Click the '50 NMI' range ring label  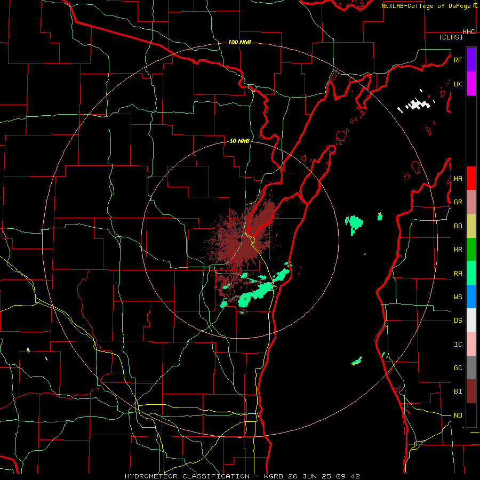[x=239, y=141]
